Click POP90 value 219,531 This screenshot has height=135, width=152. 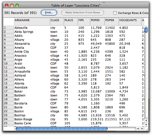tap(97, 119)
